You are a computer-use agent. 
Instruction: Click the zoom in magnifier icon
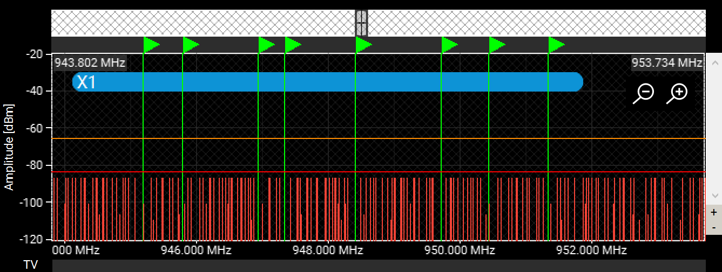[677, 93]
